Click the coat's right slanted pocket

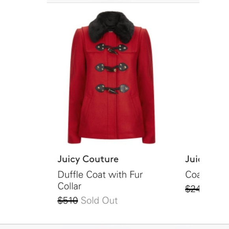click(x=135, y=105)
